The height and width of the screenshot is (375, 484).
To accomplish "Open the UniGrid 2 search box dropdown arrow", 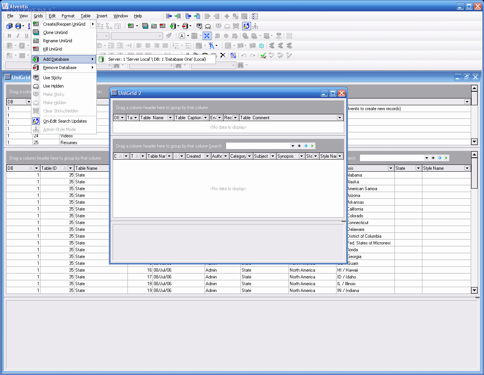I will tap(293, 146).
